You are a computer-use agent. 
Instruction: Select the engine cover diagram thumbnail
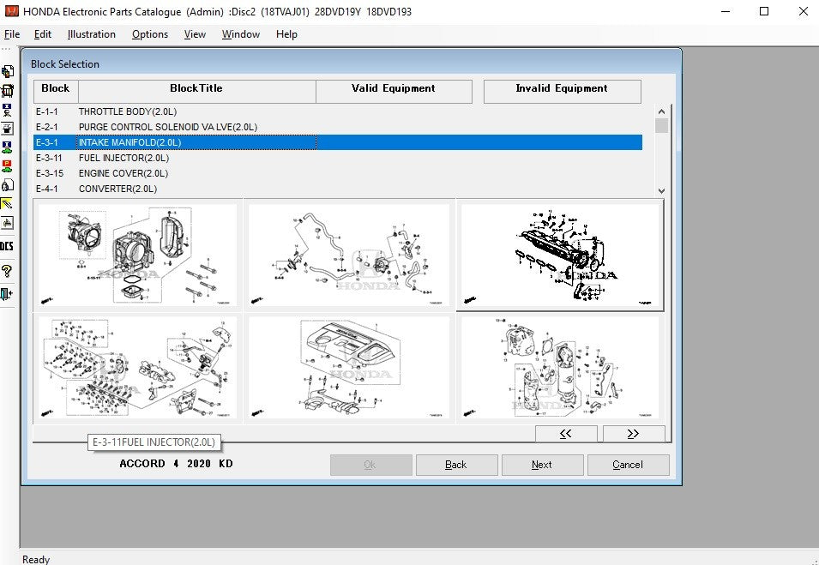tap(348, 367)
